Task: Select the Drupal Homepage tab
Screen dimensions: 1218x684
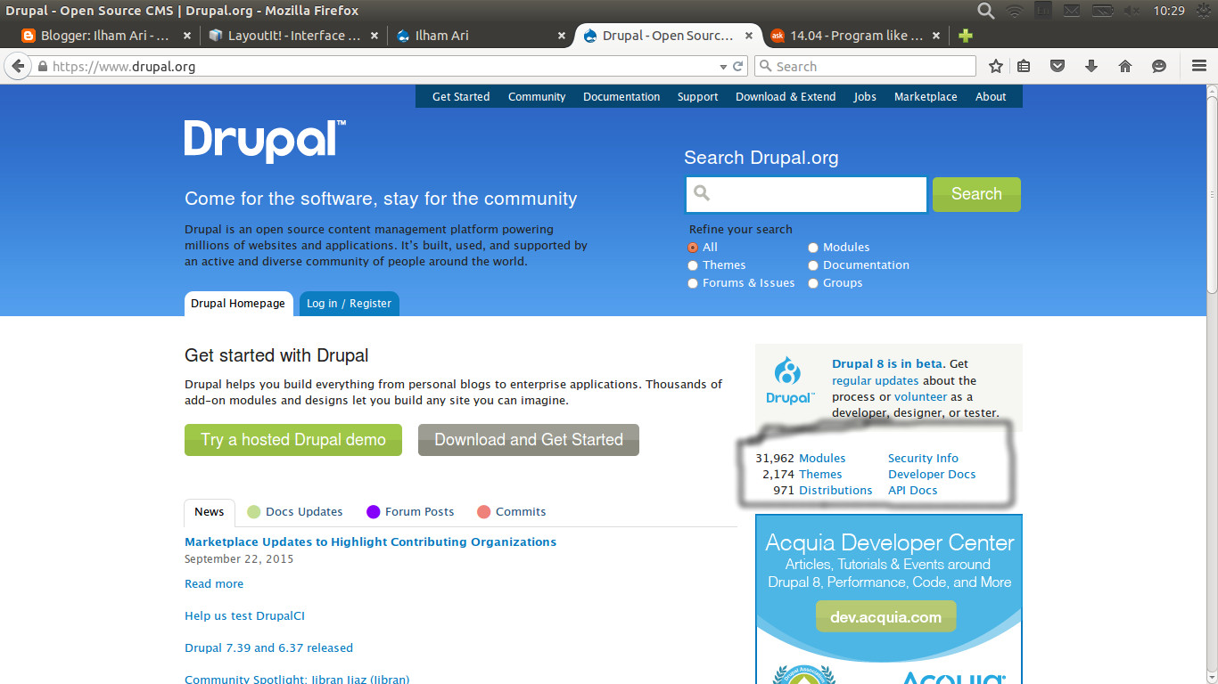Action: point(238,304)
